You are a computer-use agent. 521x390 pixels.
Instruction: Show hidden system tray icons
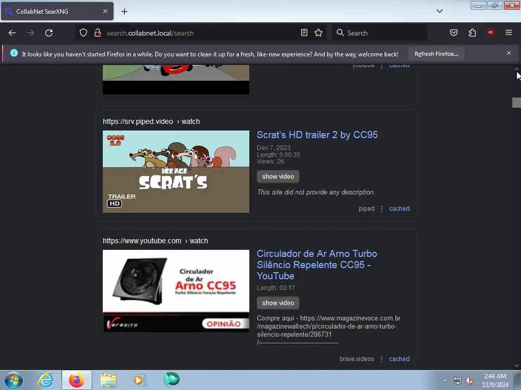pyautogui.click(x=445, y=380)
